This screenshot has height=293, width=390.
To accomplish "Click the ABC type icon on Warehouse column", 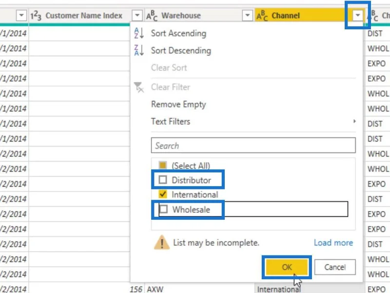I will point(152,16).
